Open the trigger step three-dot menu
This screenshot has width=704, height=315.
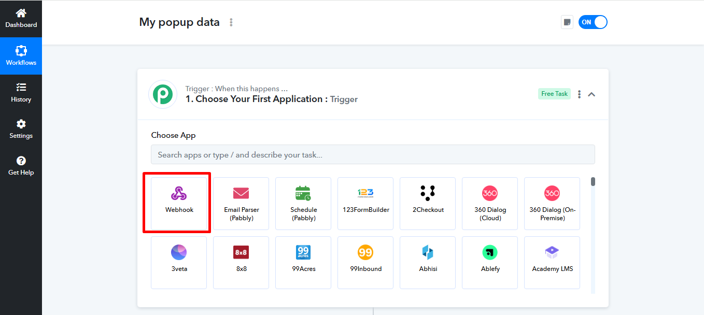(579, 94)
